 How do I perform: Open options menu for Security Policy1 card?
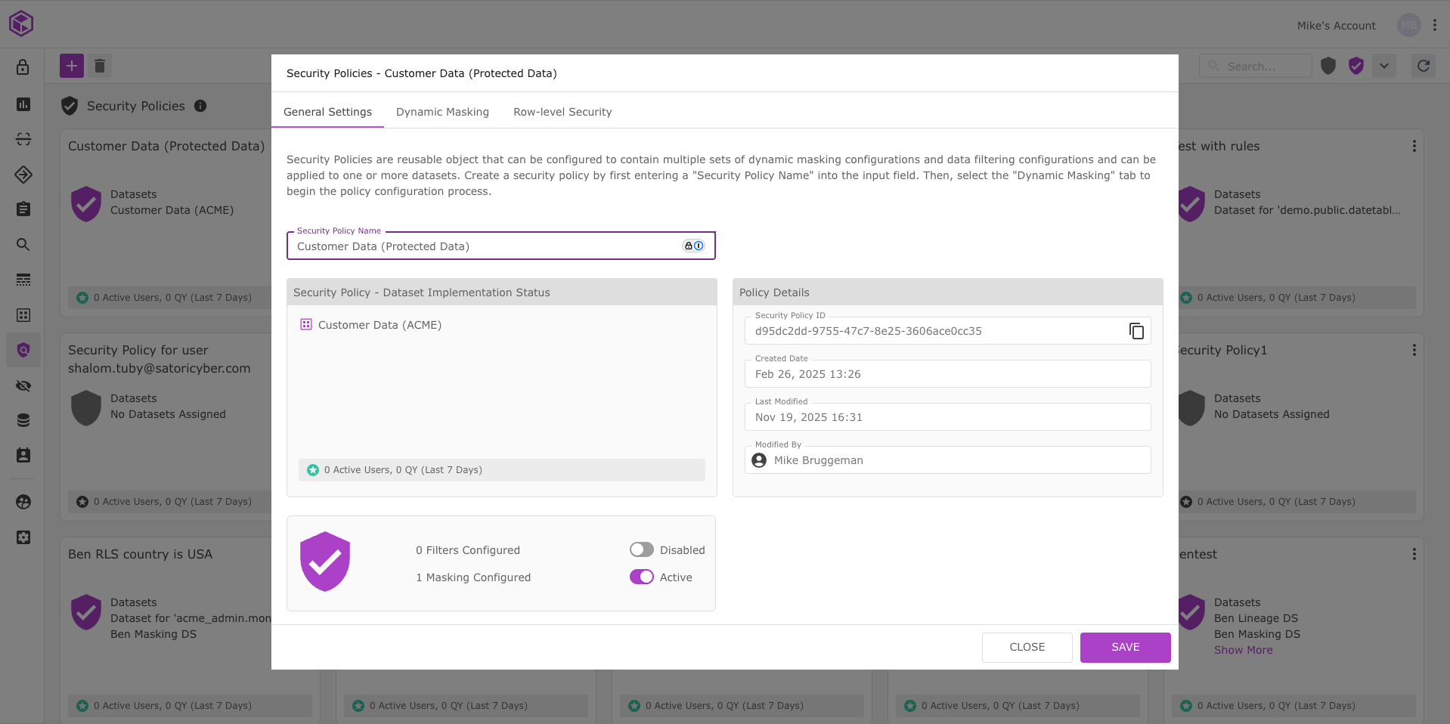point(1414,350)
